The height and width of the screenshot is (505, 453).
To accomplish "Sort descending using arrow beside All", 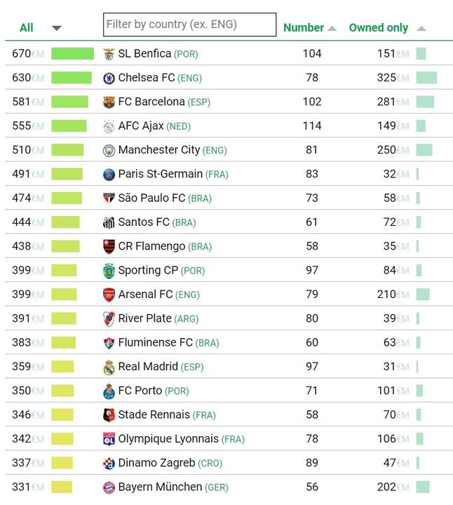I will (57, 28).
